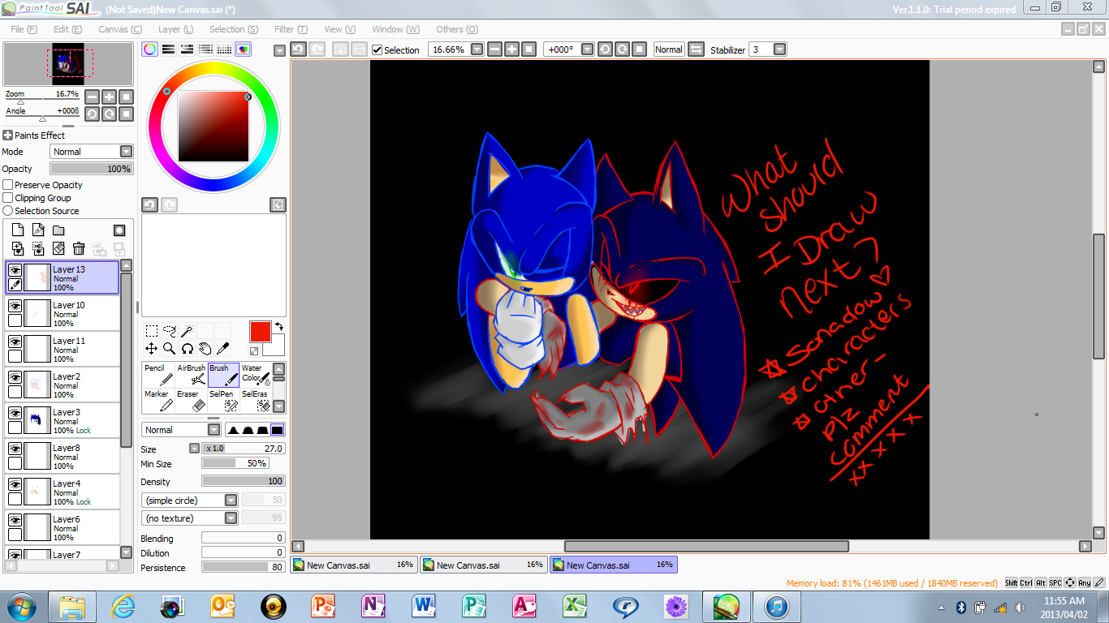The width and height of the screenshot is (1109, 623).
Task: Select the Water Color tool
Action: point(255,374)
